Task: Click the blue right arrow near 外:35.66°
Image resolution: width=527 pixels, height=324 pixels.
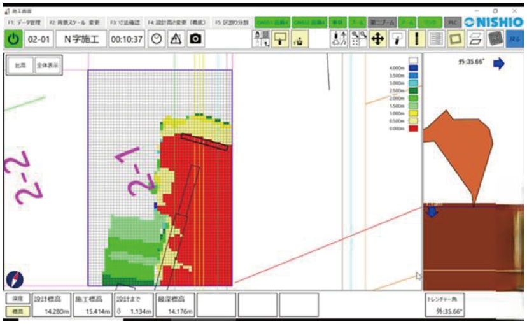Action: [499, 63]
